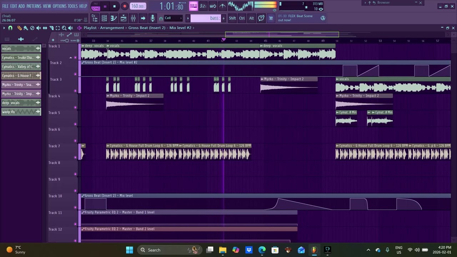Click the tempo 160.000 field
This screenshot has height=257, width=457.
(138, 6)
